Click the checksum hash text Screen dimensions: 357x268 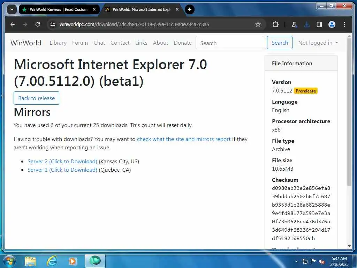pos(301,213)
